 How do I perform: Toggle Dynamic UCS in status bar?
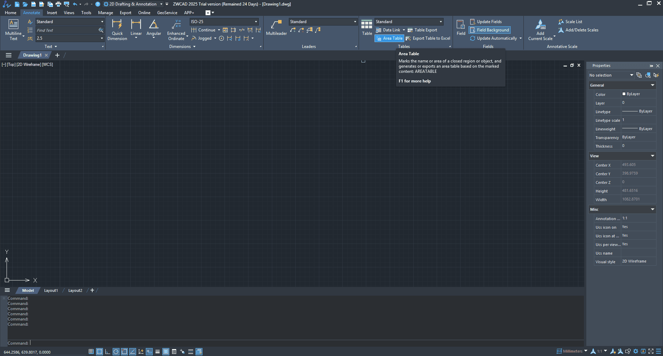(x=141, y=352)
